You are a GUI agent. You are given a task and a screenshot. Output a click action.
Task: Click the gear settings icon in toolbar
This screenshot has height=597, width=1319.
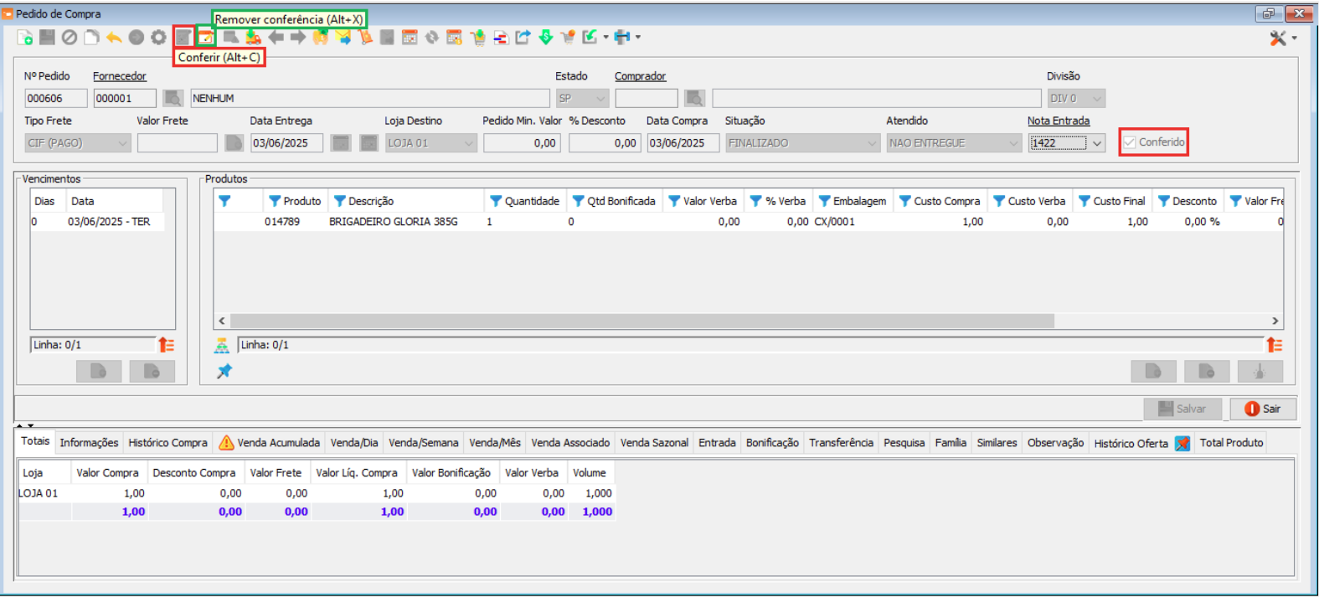click(158, 37)
